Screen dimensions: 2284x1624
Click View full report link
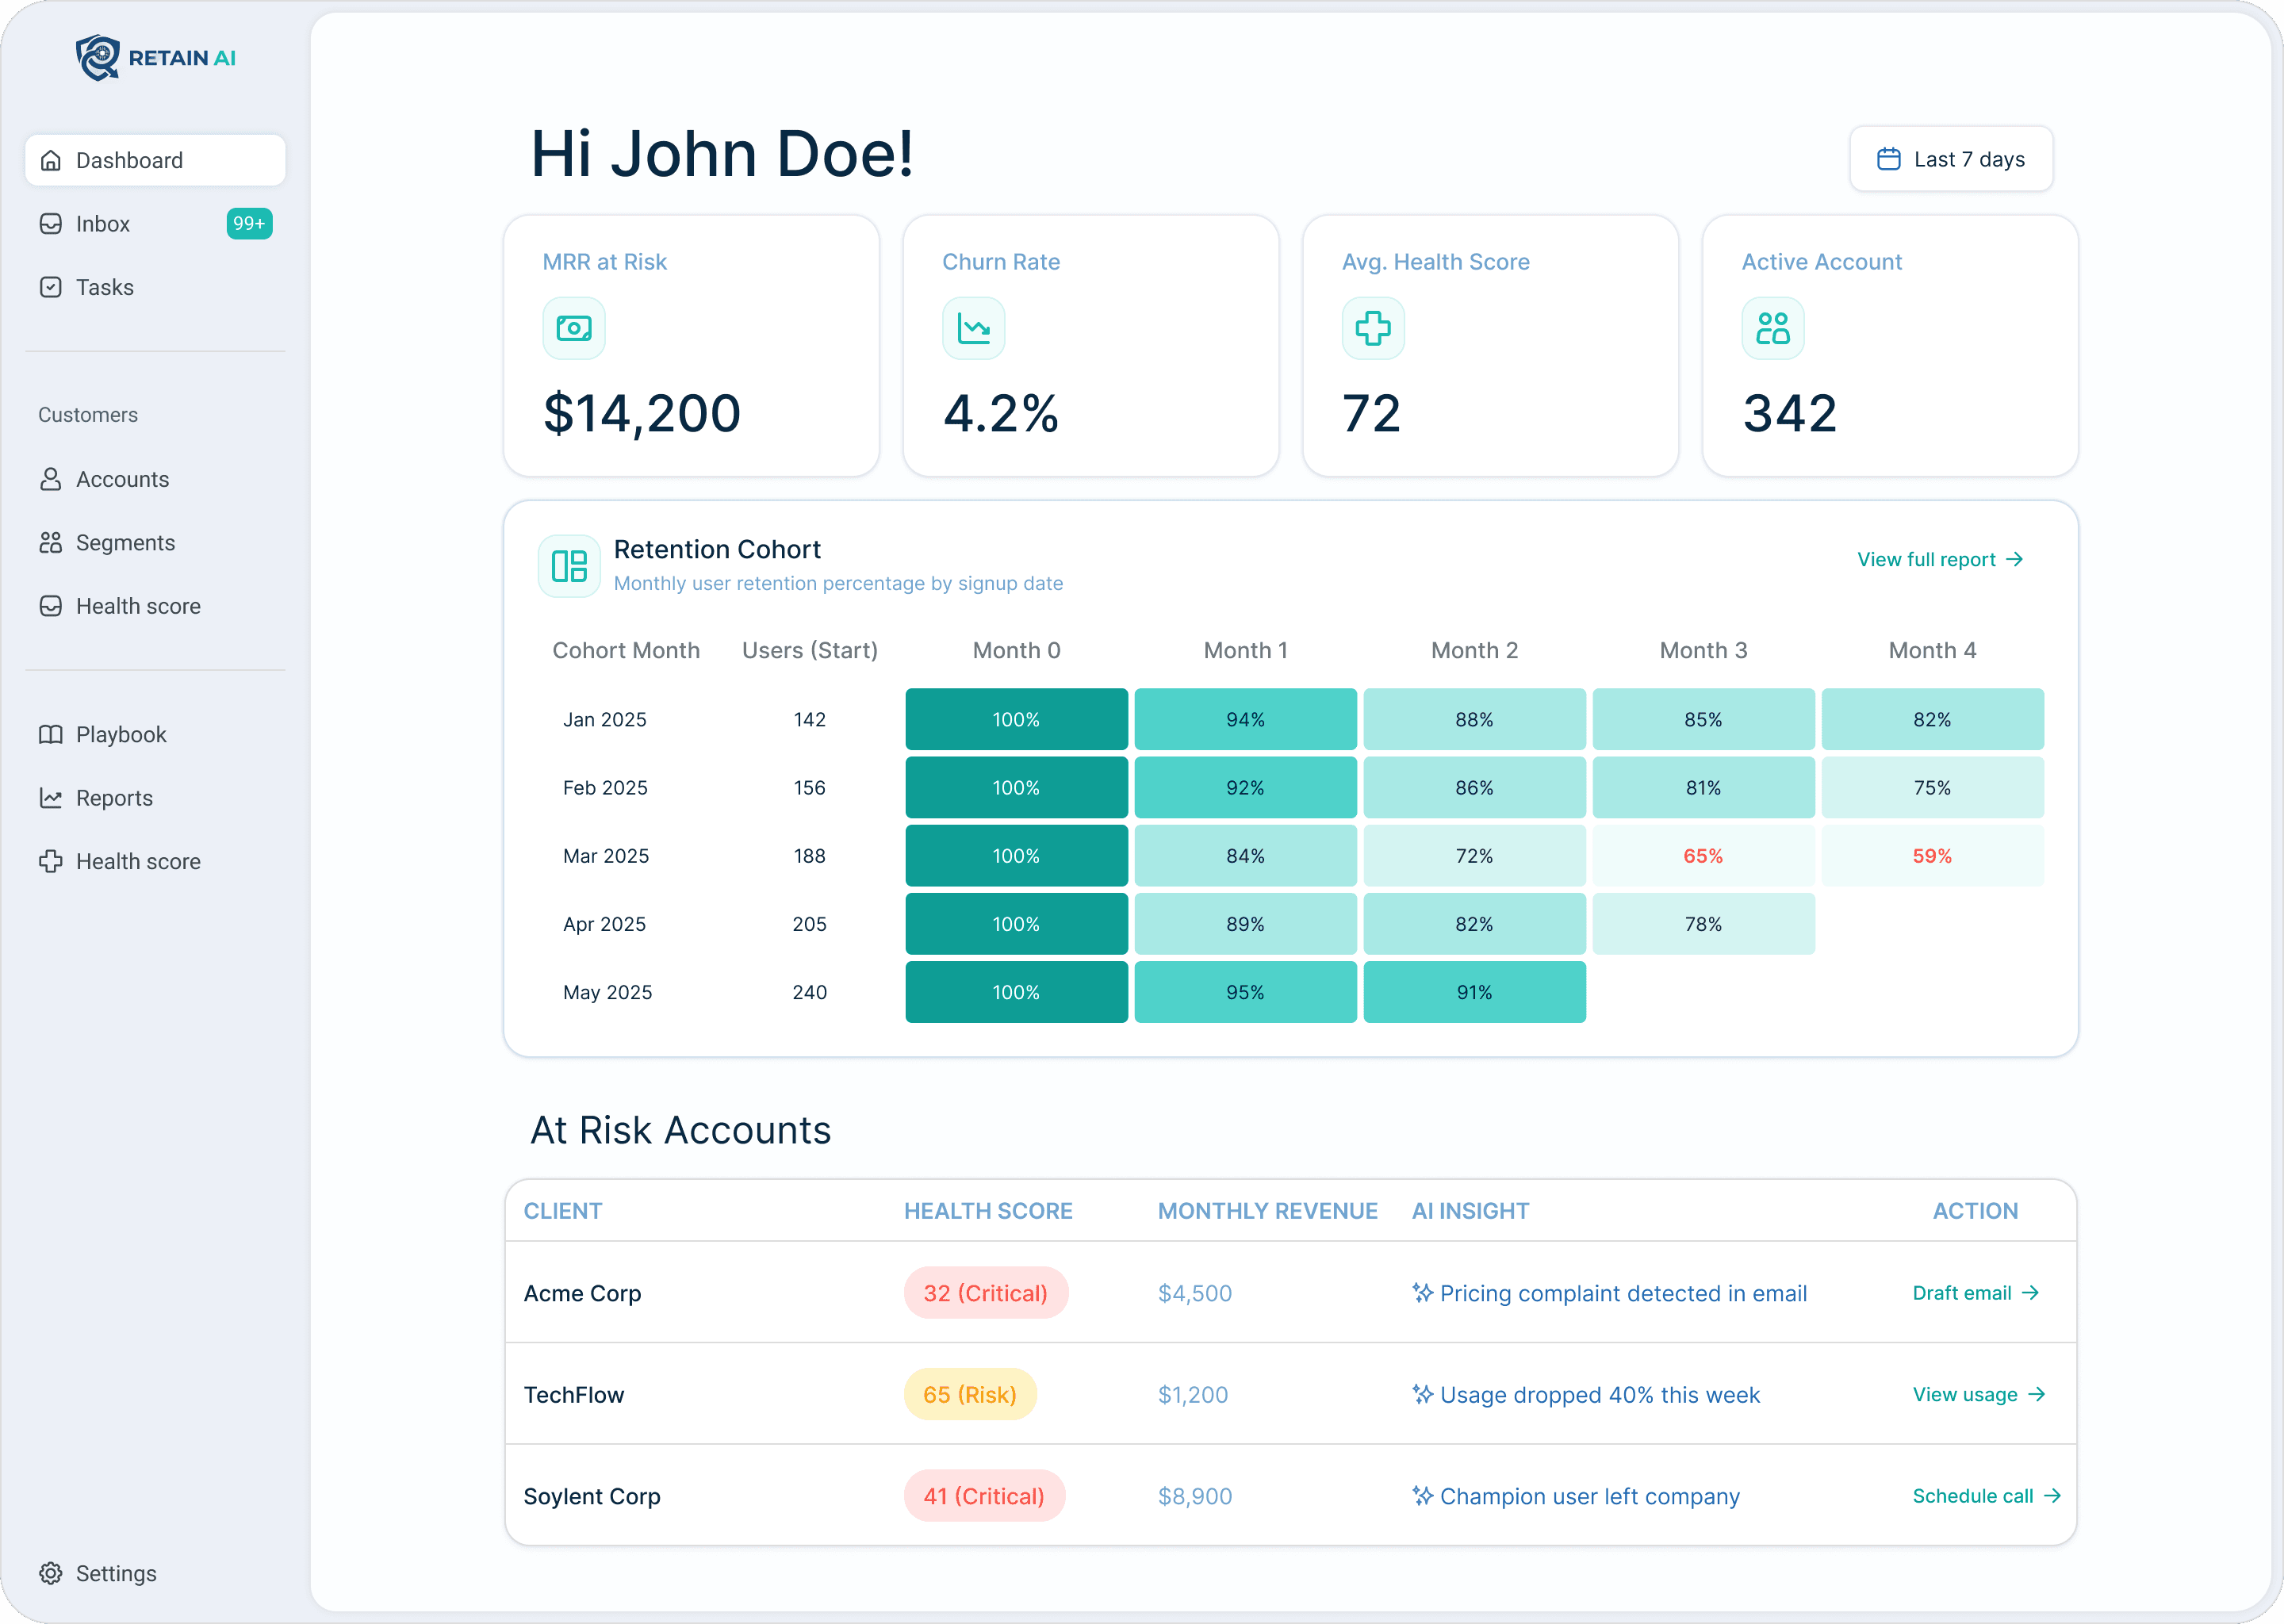[x=1939, y=560]
